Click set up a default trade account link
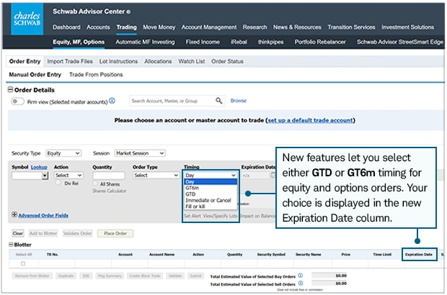Screen dimensions: 447x295 click(x=310, y=120)
